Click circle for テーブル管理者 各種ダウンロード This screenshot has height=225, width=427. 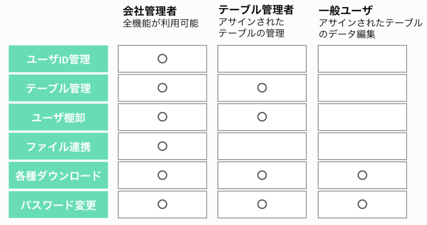(262, 175)
